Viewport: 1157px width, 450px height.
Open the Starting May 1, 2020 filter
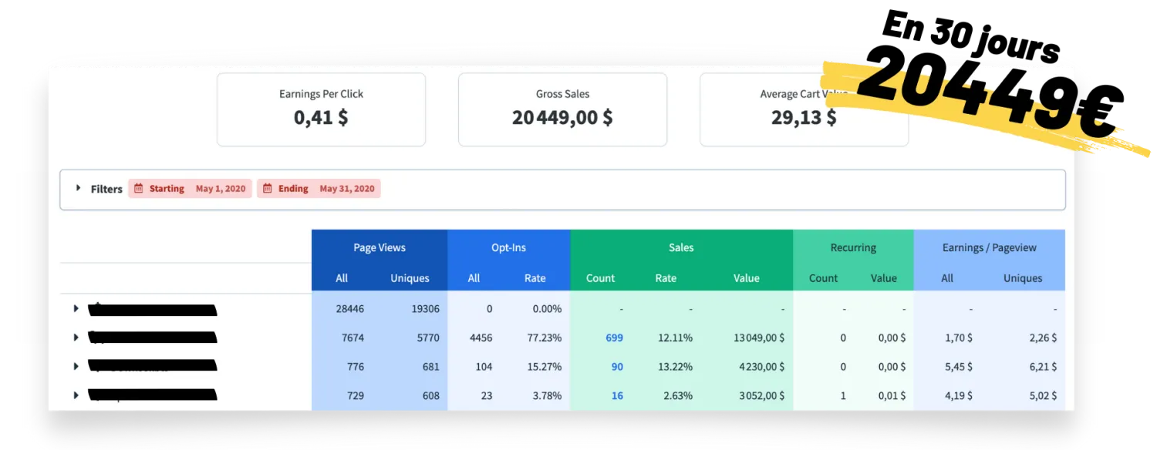tap(190, 189)
